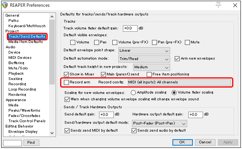Viewport: 242px width, 149px height.
Task: Close the REAPER Preferences dialog
Action: pos(235,5)
